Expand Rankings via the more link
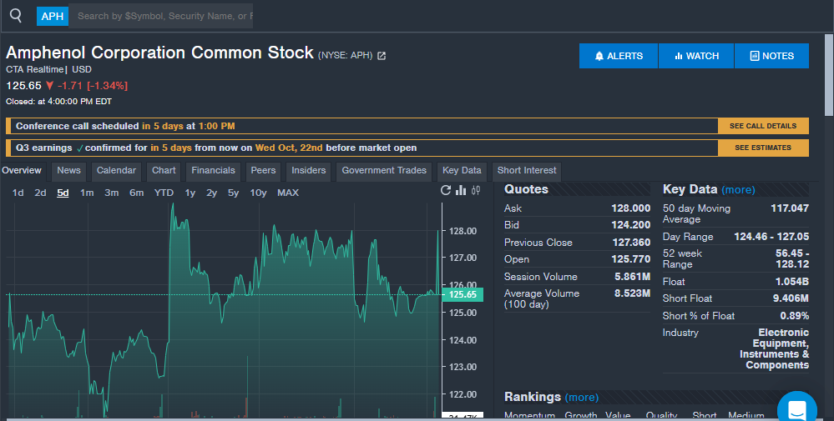Screen dimensions: 834x421 581,398
